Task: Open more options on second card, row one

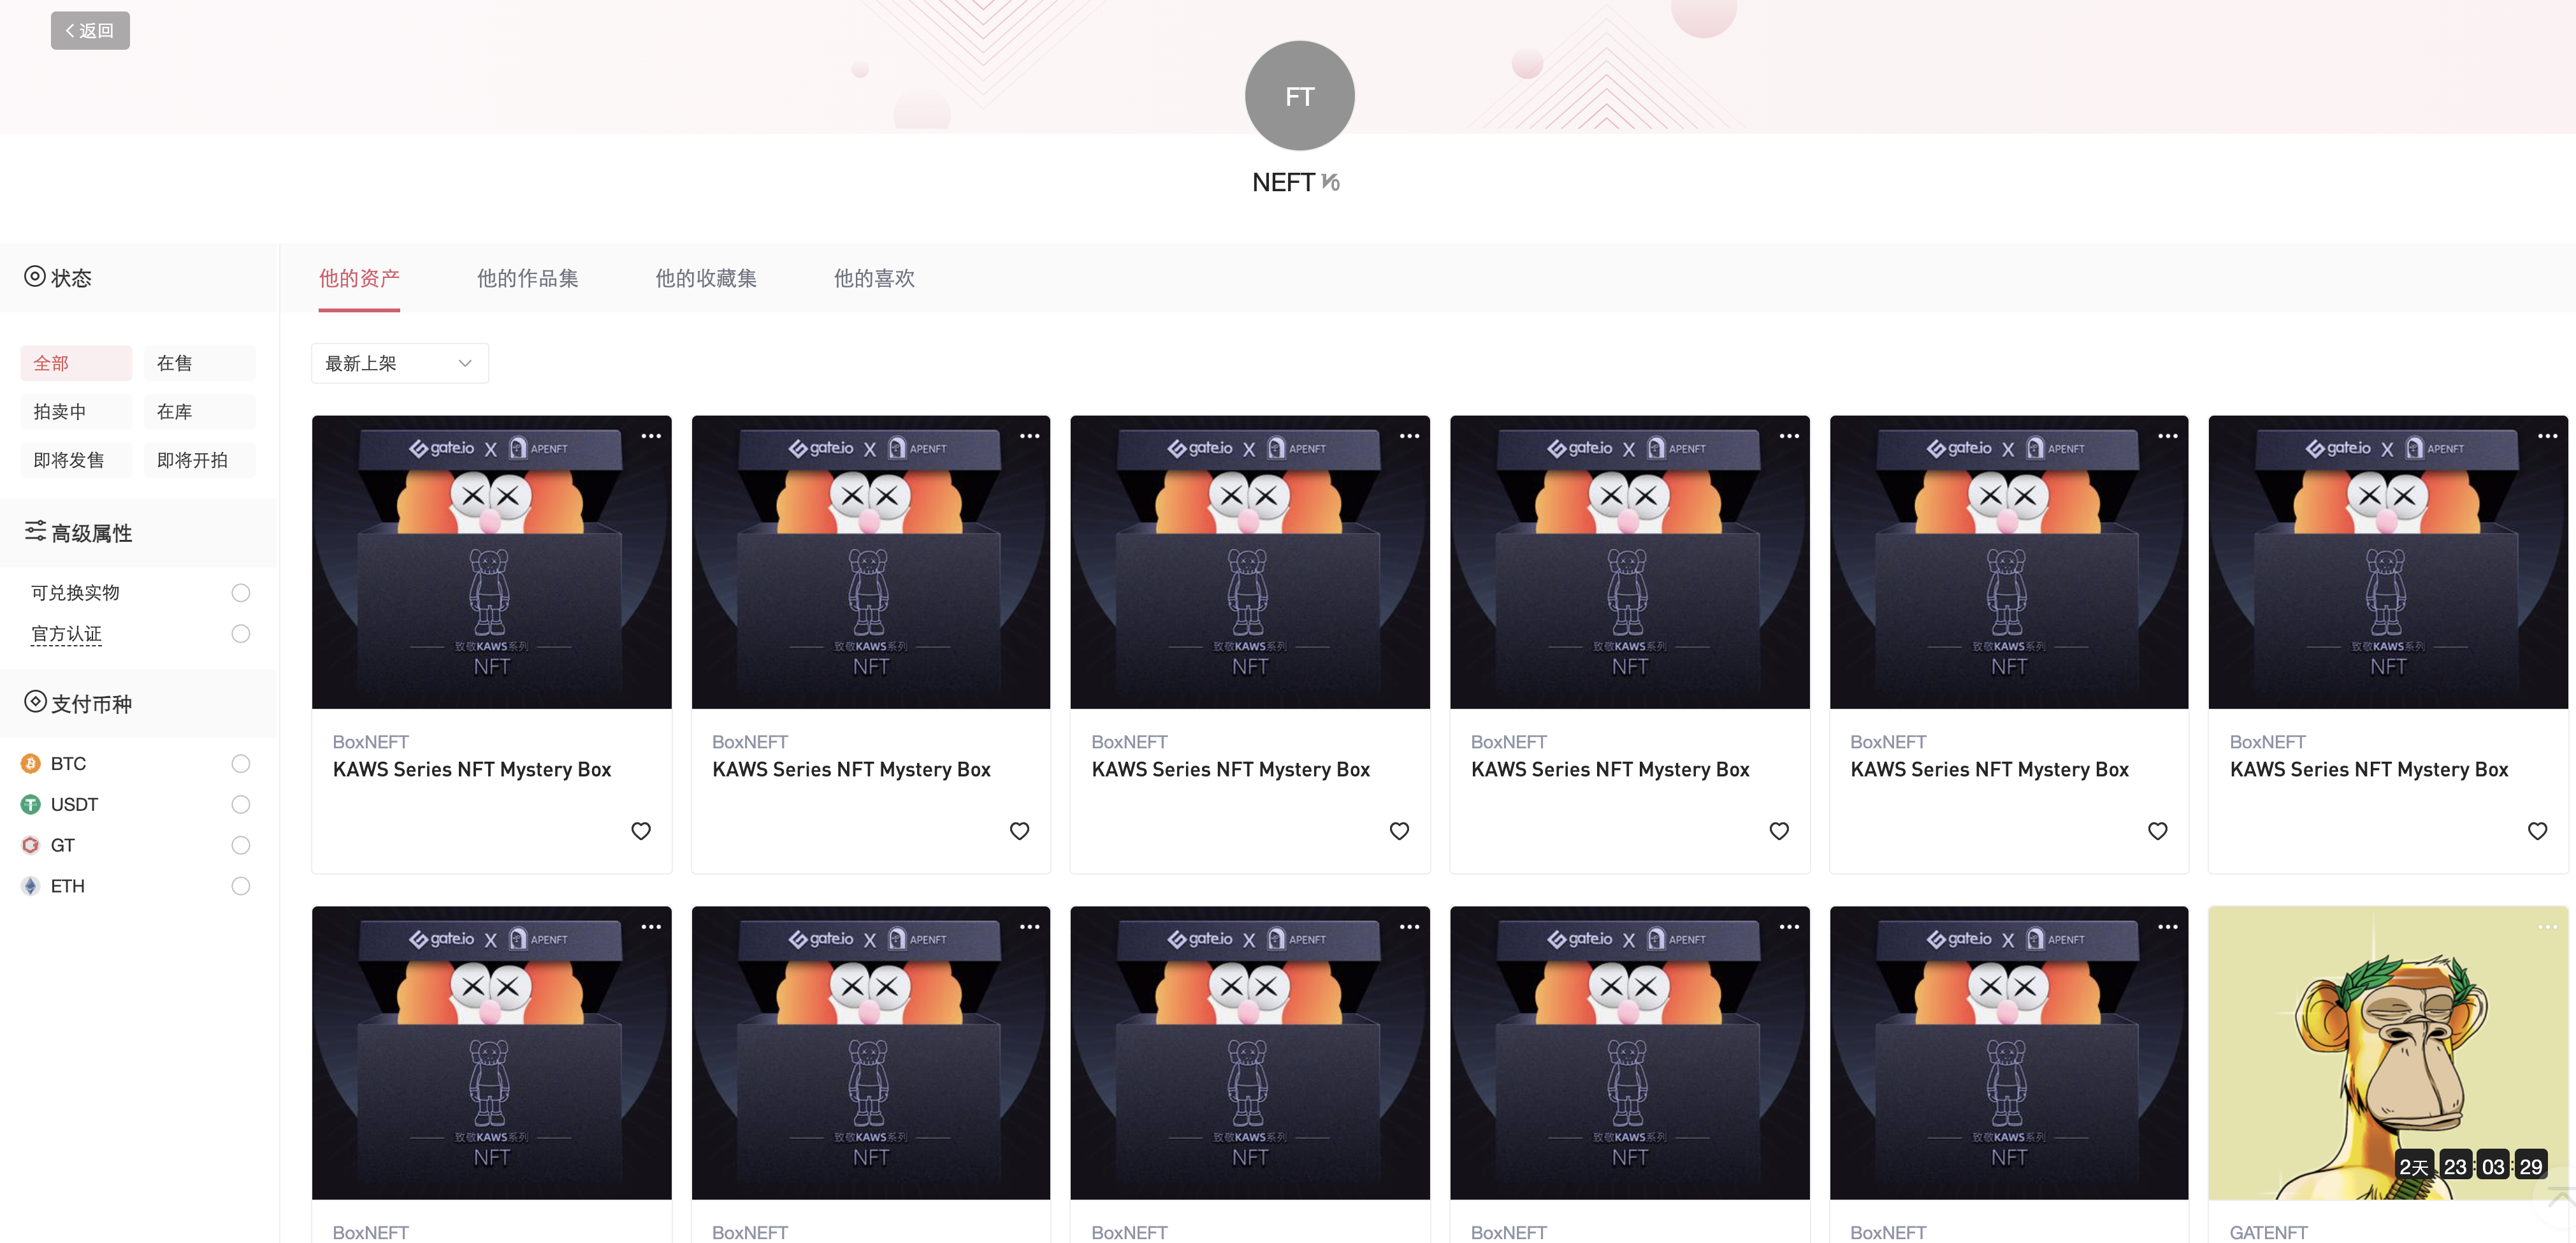Action: 1030,436
